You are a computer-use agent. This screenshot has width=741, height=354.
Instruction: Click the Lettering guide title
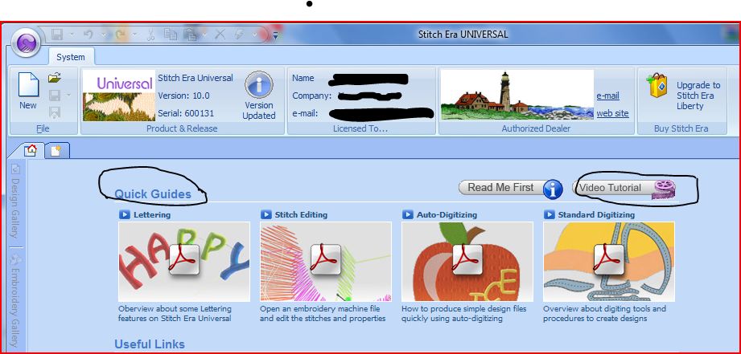[152, 215]
